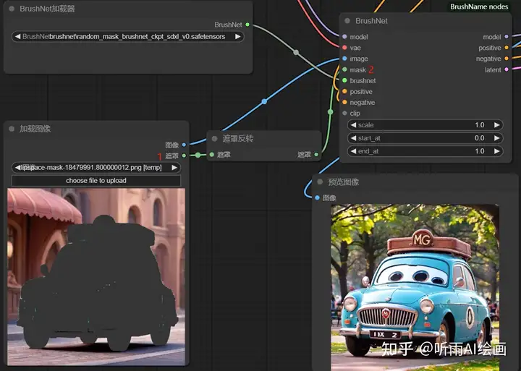
Task: Collapse the BrushNet加载器 node via its title dot
Action: tap(12, 9)
